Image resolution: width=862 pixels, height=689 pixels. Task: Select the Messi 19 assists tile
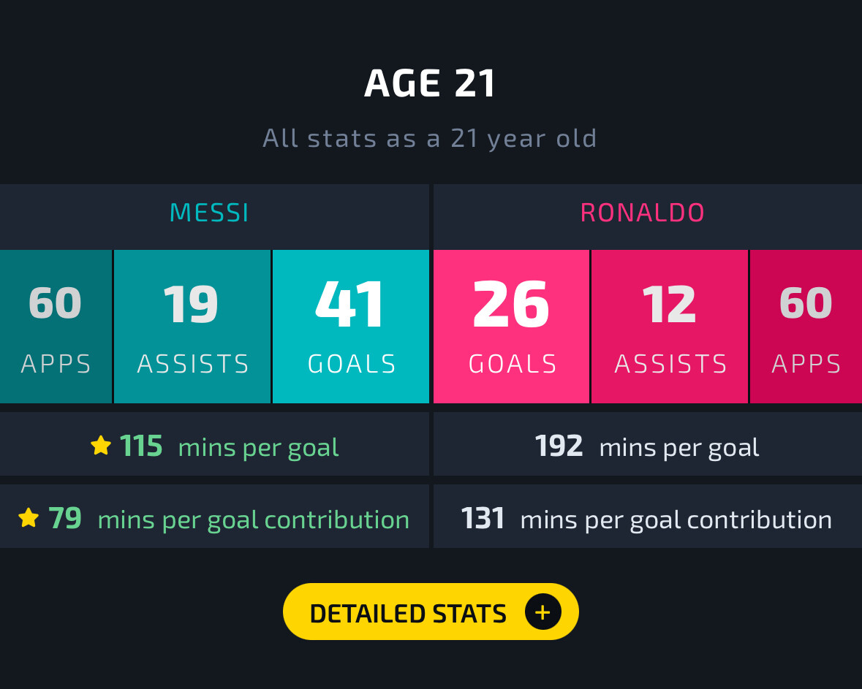(x=192, y=327)
